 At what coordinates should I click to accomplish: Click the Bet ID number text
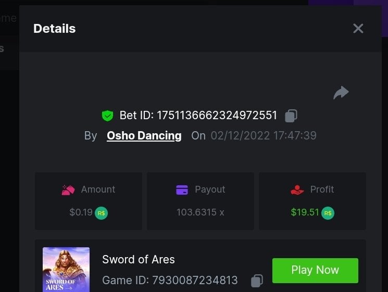tap(217, 116)
